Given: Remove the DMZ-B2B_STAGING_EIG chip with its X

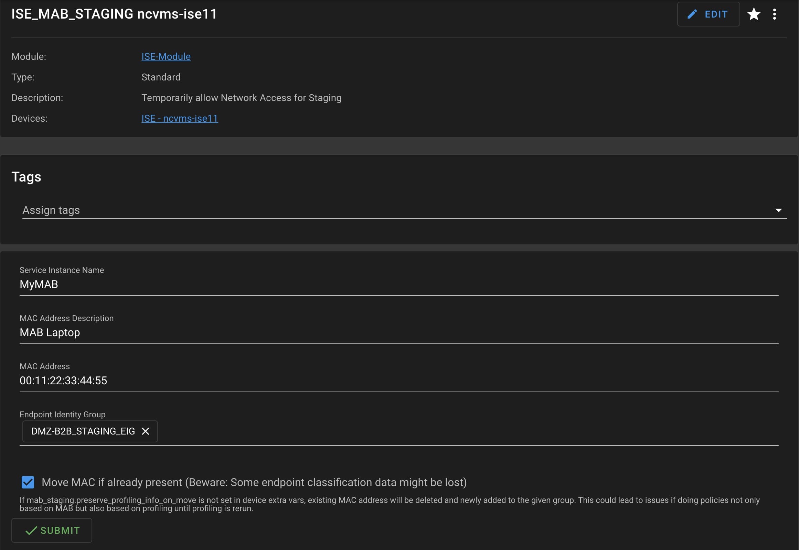Looking at the screenshot, I should tap(146, 431).
